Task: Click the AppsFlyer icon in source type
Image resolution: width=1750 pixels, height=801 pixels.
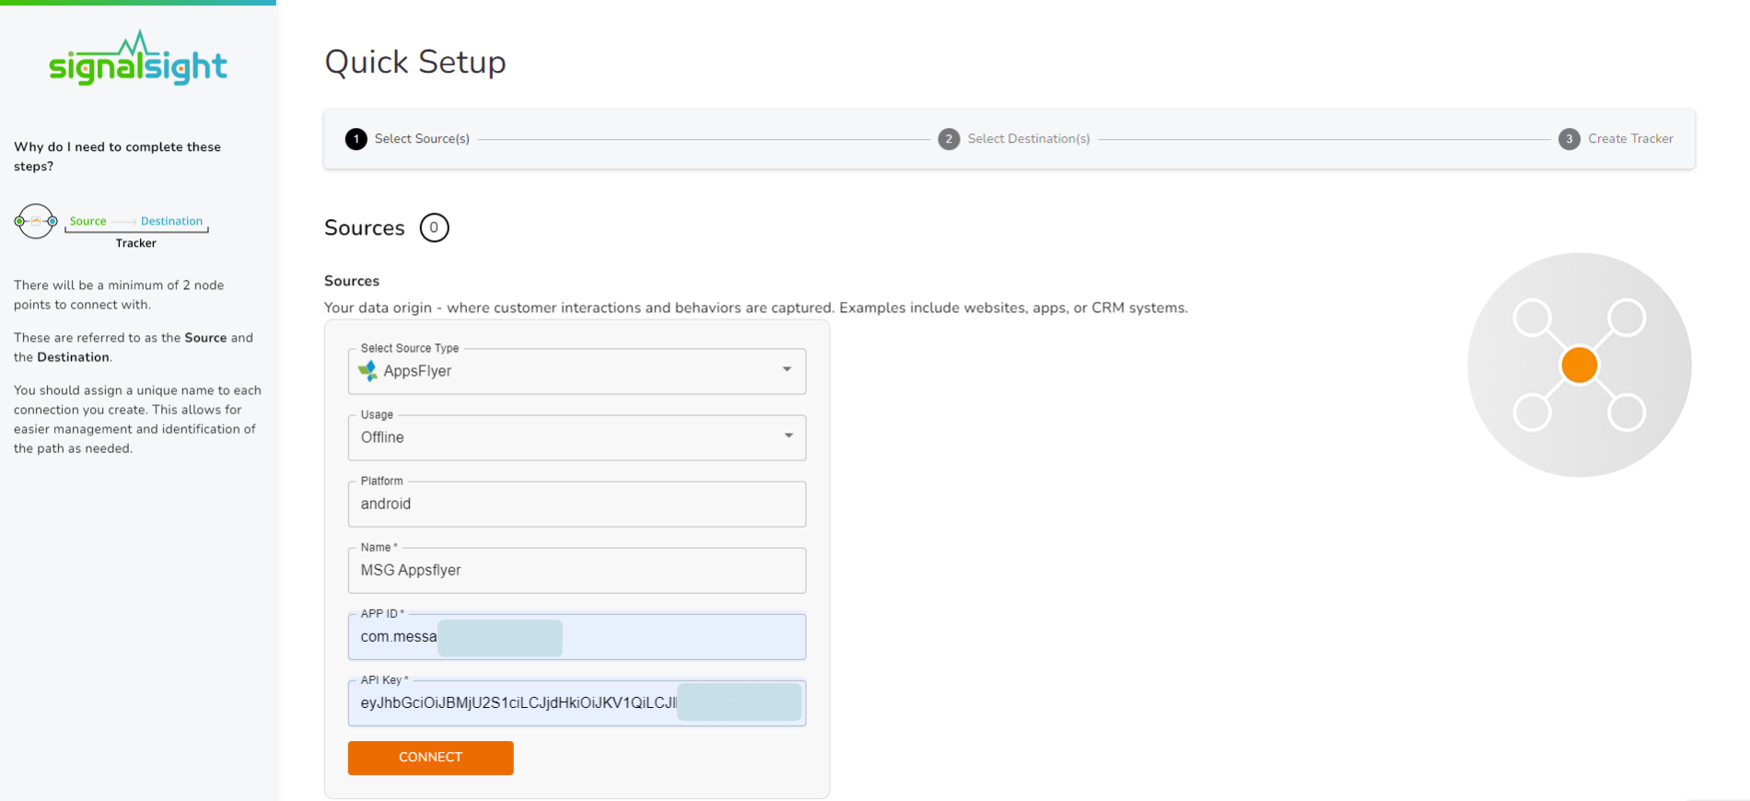Action: pyautogui.click(x=367, y=371)
